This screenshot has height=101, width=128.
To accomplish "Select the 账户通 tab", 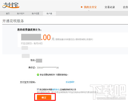I will [x=49, y=14].
